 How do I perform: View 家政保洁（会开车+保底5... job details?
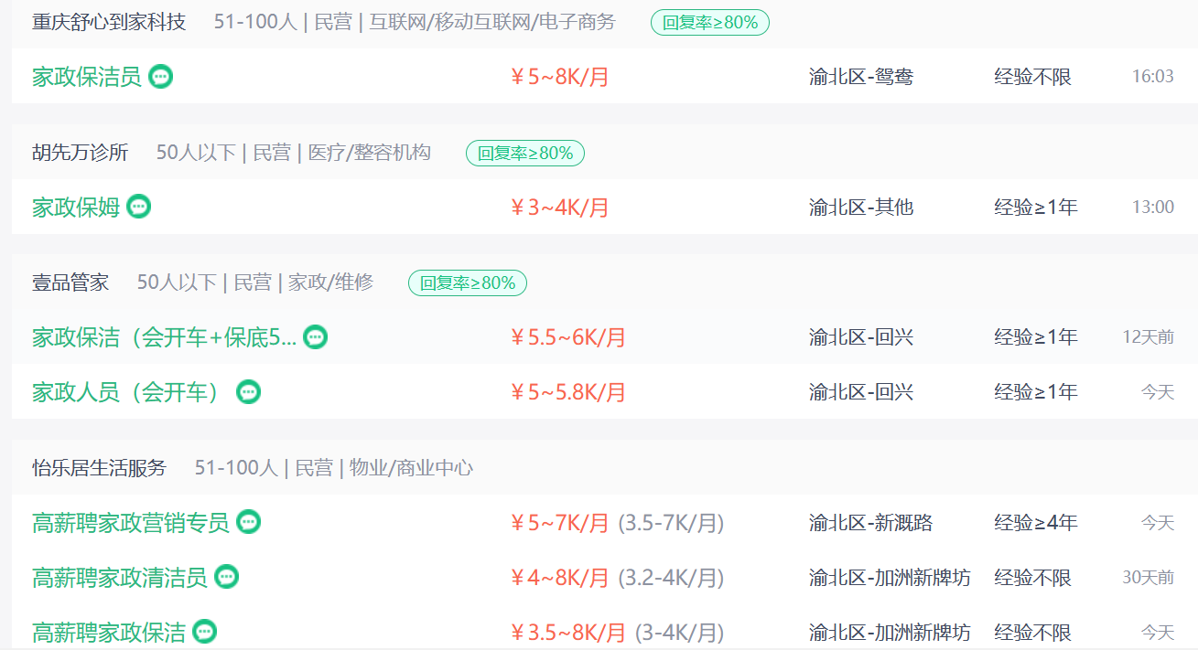[164, 338]
